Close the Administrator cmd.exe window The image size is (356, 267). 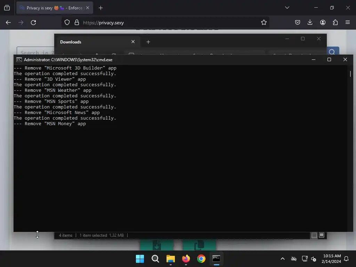pyautogui.click(x=345, y=60)
